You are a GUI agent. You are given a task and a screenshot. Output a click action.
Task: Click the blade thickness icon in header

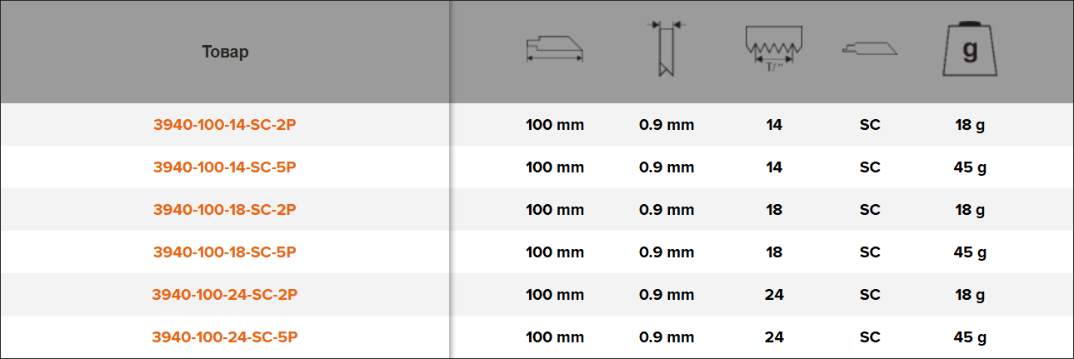click(667, 49)
